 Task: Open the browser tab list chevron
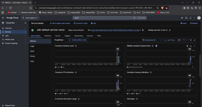click(x=182, y=2)
